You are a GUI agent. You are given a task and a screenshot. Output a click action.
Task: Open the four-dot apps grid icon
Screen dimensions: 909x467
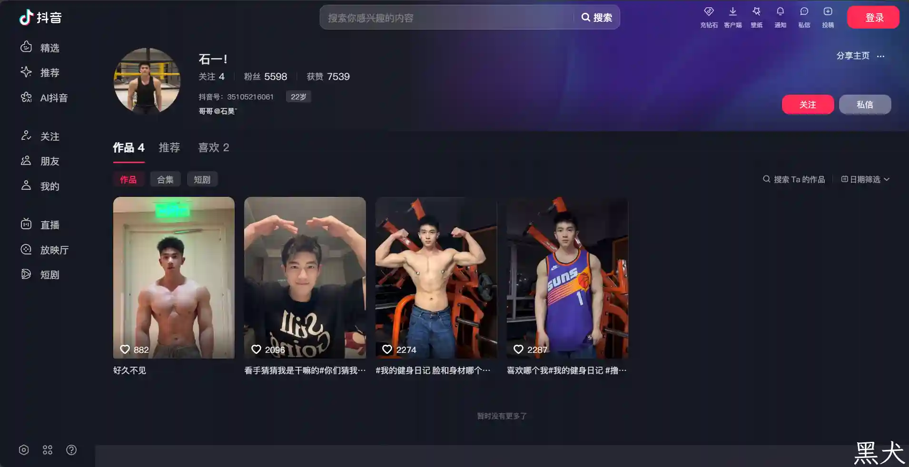pyautogui.click(x=48, y=450)
